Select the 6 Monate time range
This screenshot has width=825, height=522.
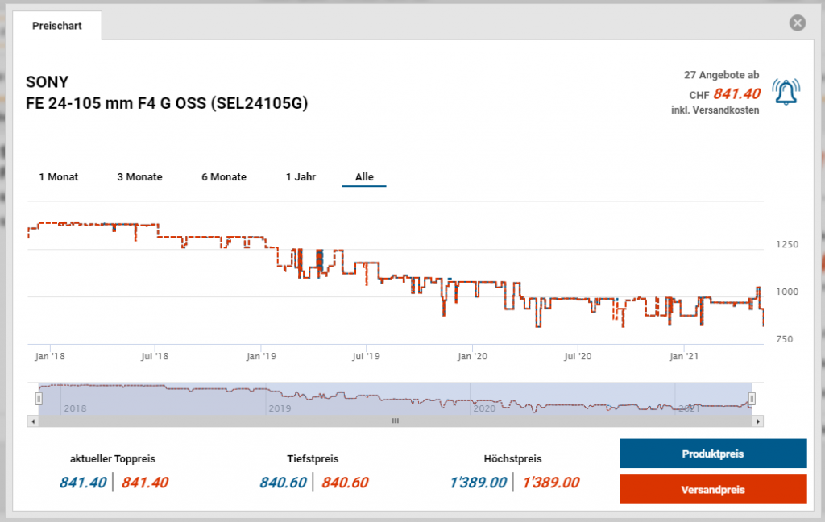pyautogui.click(x=224, y=176)
